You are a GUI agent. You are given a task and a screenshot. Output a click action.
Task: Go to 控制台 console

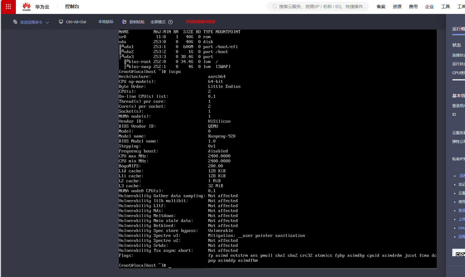point(72,7)
